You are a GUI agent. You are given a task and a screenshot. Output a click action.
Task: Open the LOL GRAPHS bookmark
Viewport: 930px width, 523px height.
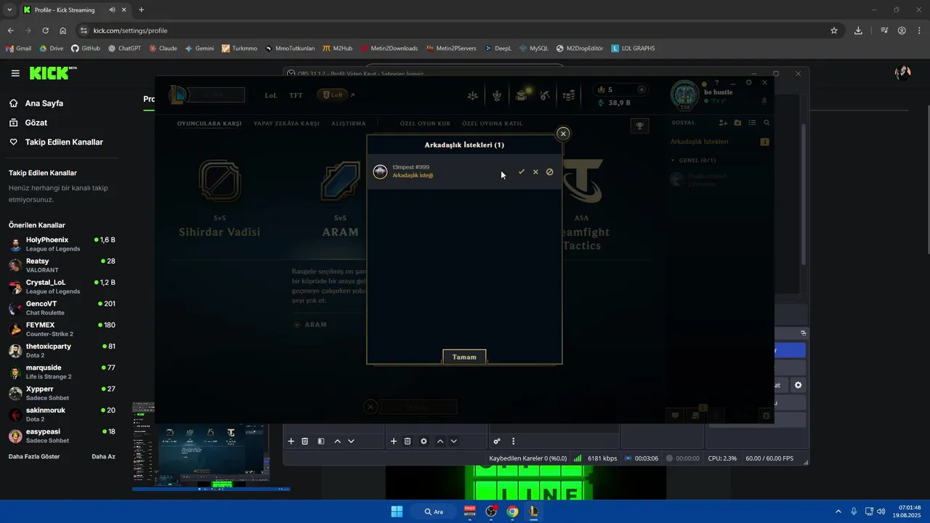point(633,49)
